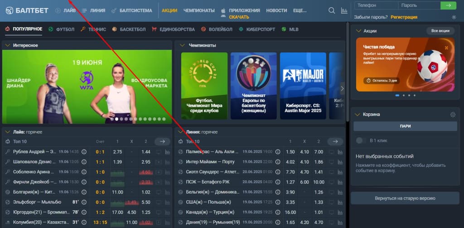This screenshot has height=228, width=464.
Task: Open stats chart icon for Юргорден(21) row
Action: [x=168, y=212]
